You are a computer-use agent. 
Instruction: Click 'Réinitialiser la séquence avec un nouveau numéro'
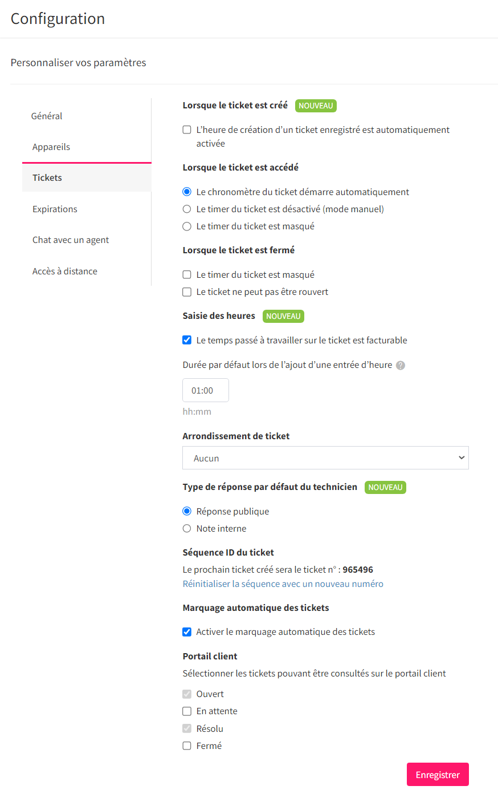tap(283, 584)
